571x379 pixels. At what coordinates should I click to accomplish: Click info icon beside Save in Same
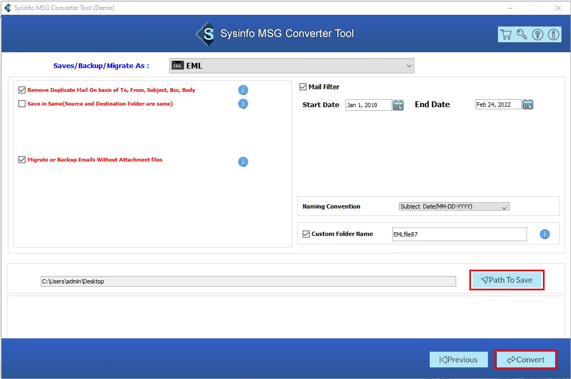(x=243, y=104)
